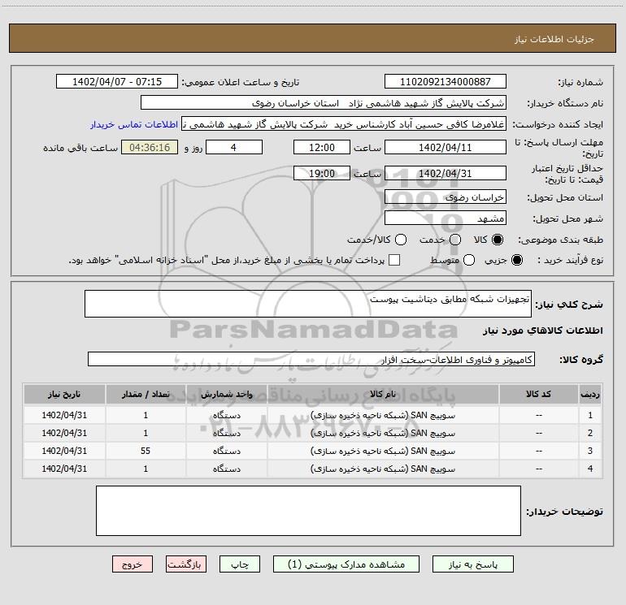Select row 4 سوییچ SAN item name
The image size is (626, 605).
point(383,469)
